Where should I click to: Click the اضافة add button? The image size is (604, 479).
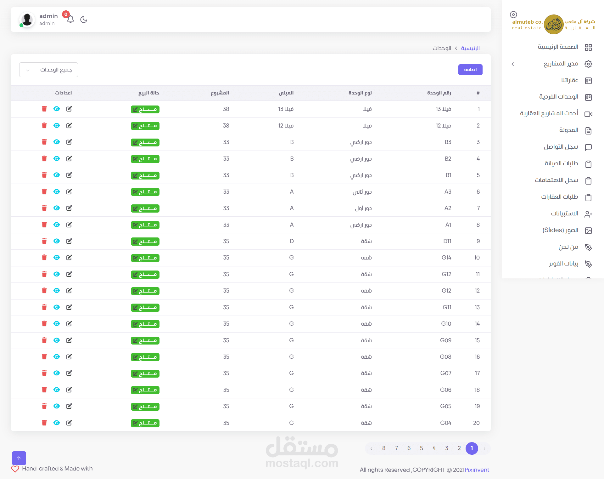pyautogui.click(x=470, y=70)
